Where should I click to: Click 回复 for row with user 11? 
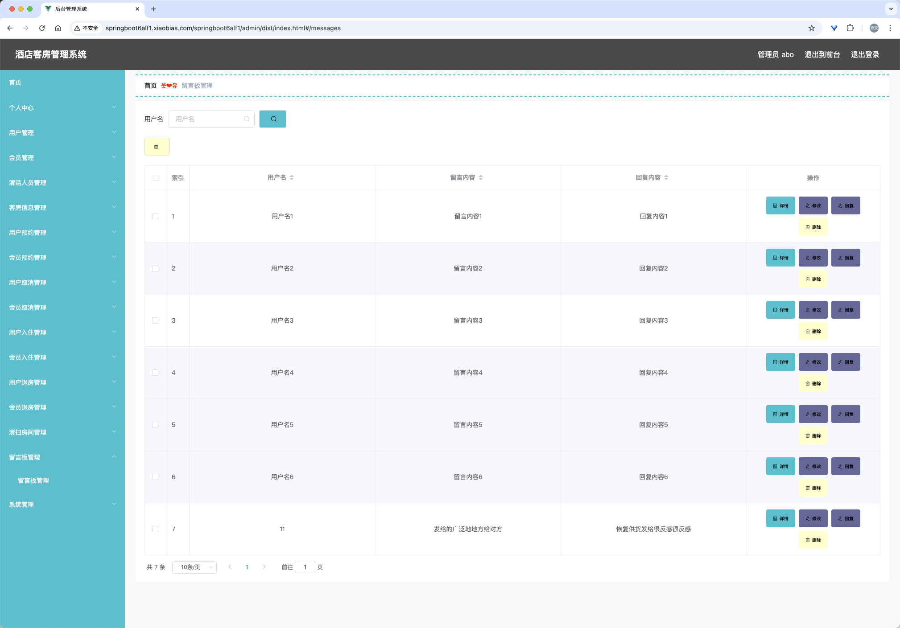pos(846,518)
